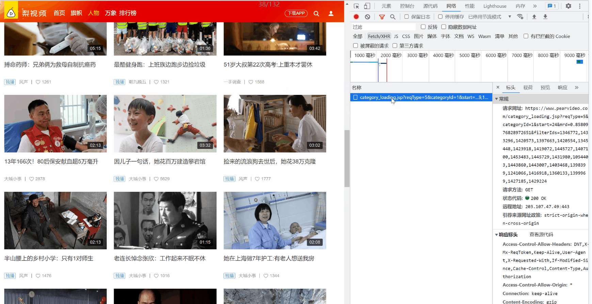Open the 预览 tab
Image resolution: width=592 pixels, height=304 pixels.
coord(545,87)
